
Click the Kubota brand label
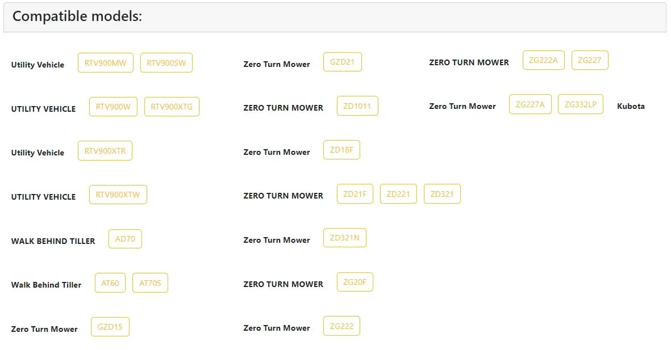[x=631, y=106]
